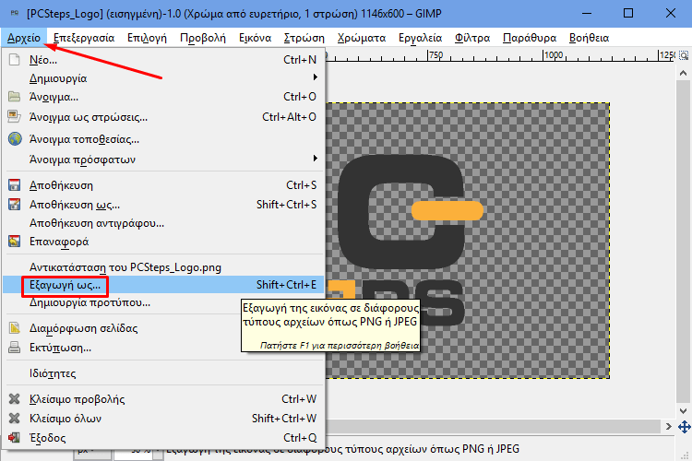Choose Αντικατάσταση του PCSteps_Logo.png
The height and width of the screenshot is (461, 692).
coord(163,267)
